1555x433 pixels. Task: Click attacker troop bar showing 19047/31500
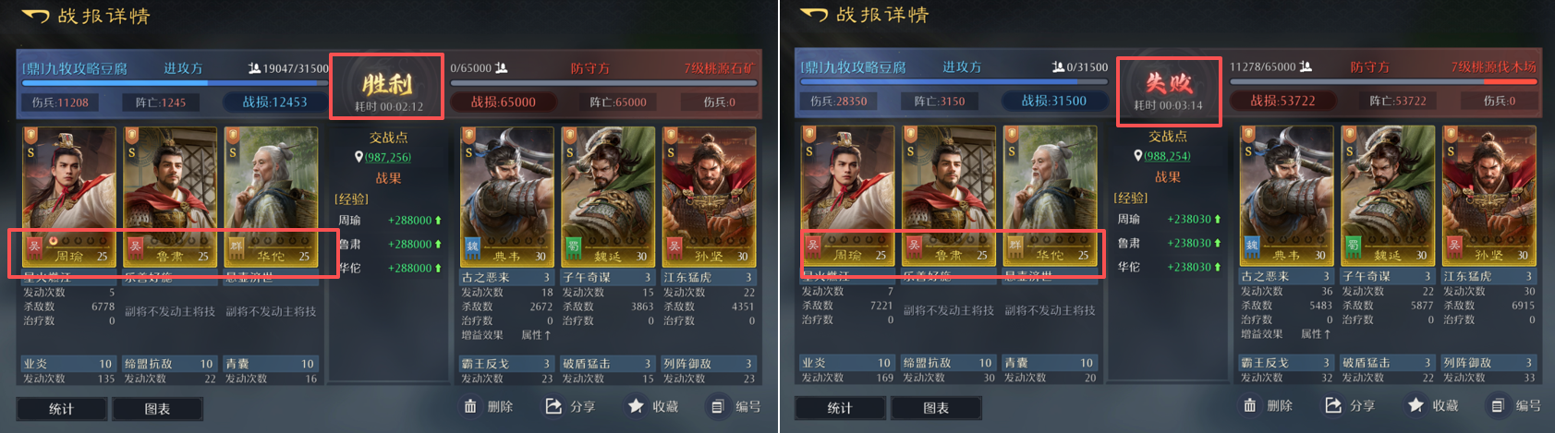click(x=175, y=82)
